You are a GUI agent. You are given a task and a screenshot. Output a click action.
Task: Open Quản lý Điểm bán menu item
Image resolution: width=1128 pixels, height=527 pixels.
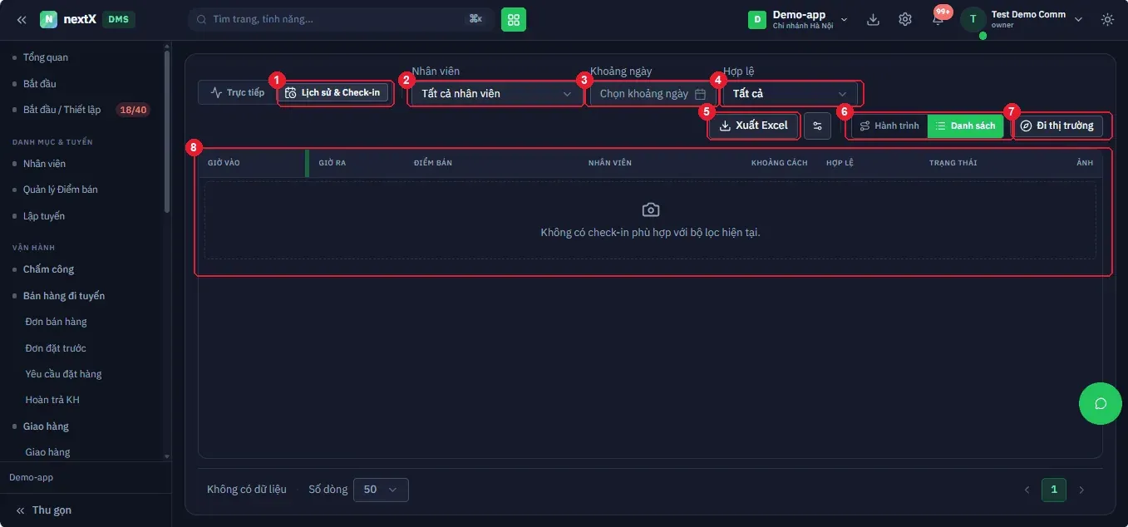coord(60,190)
